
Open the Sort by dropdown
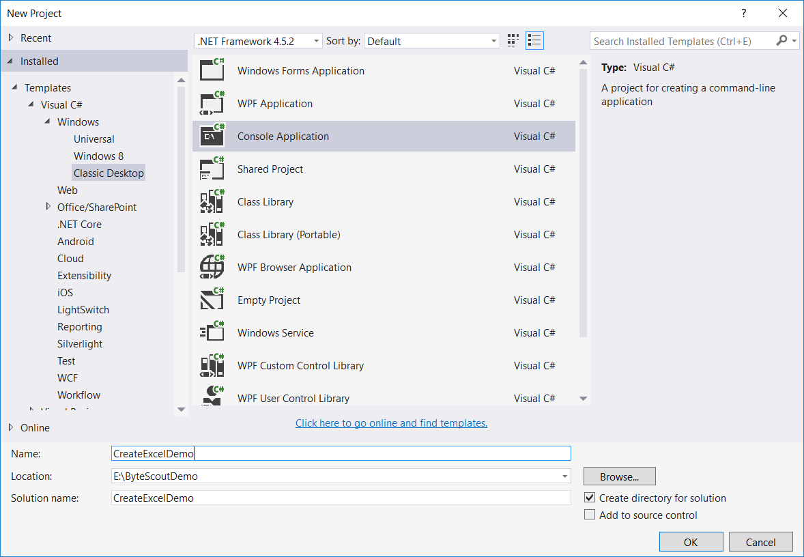tap(432, 41)
